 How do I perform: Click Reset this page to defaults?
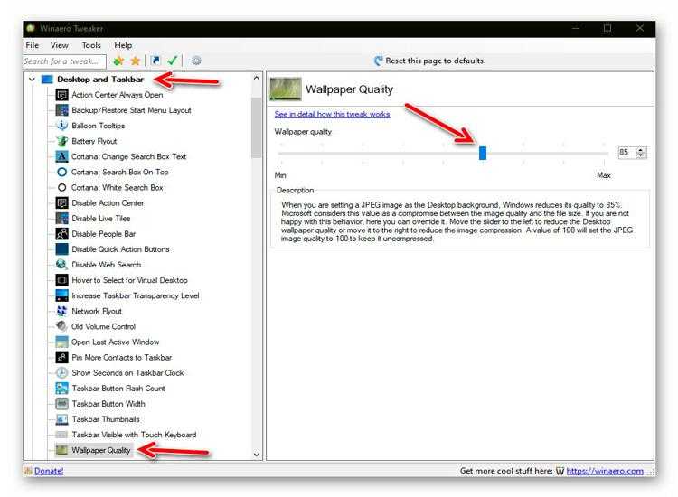(x=428, y=61)
